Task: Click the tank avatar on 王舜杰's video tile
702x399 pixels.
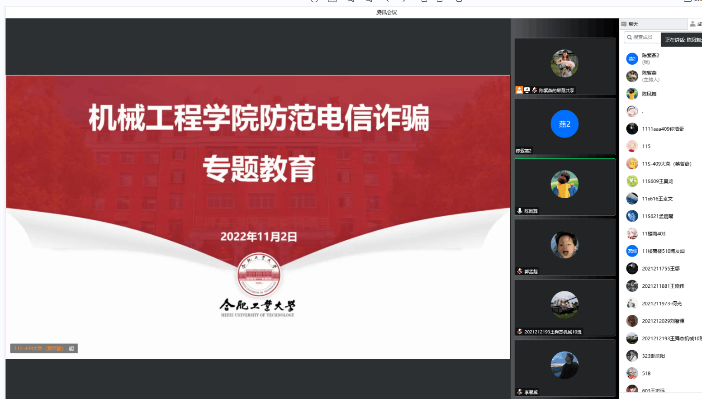Action: [564, 304]
